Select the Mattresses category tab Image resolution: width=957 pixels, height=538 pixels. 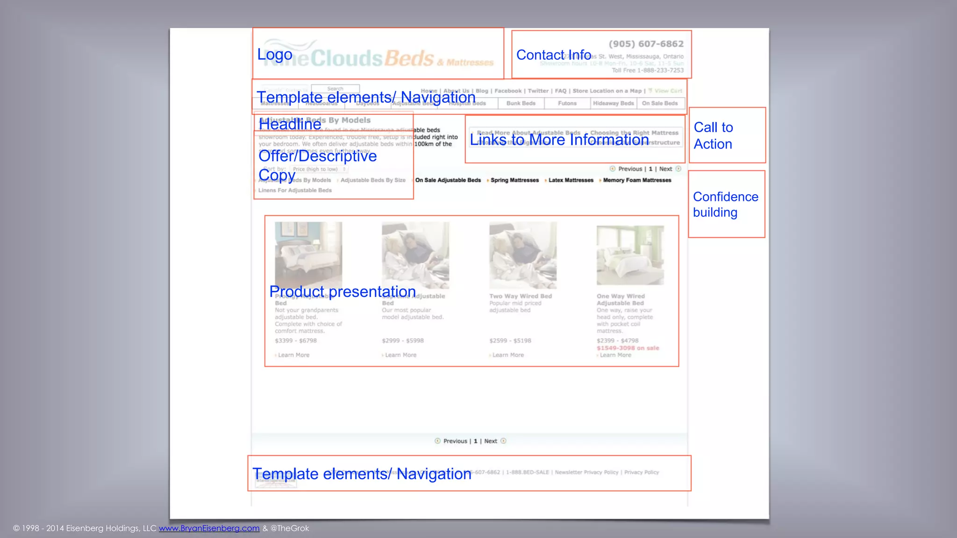275,103
